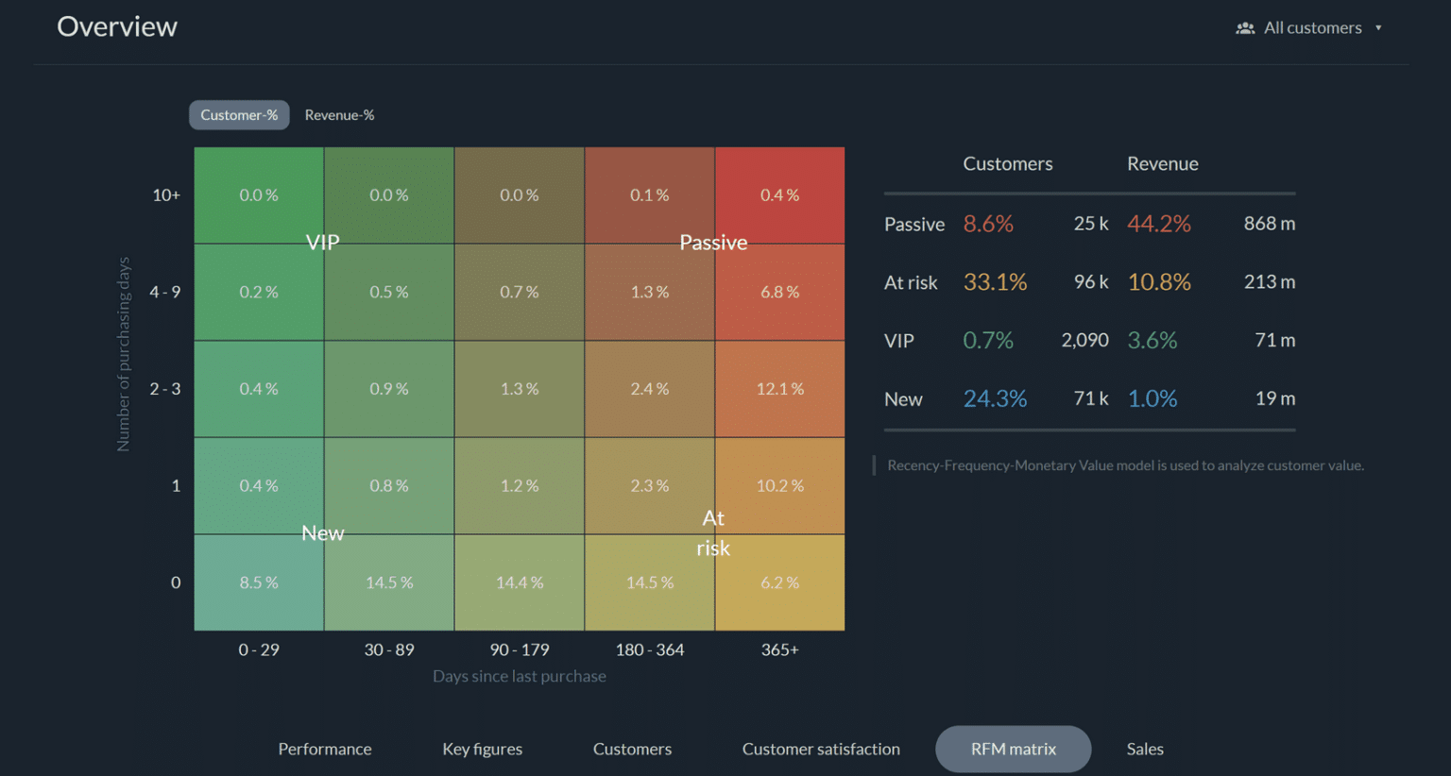The width and height of the screenshot is (1451, 776).
Task: Open the Customer satisfaction tab
Action: (x=821, y=749)
